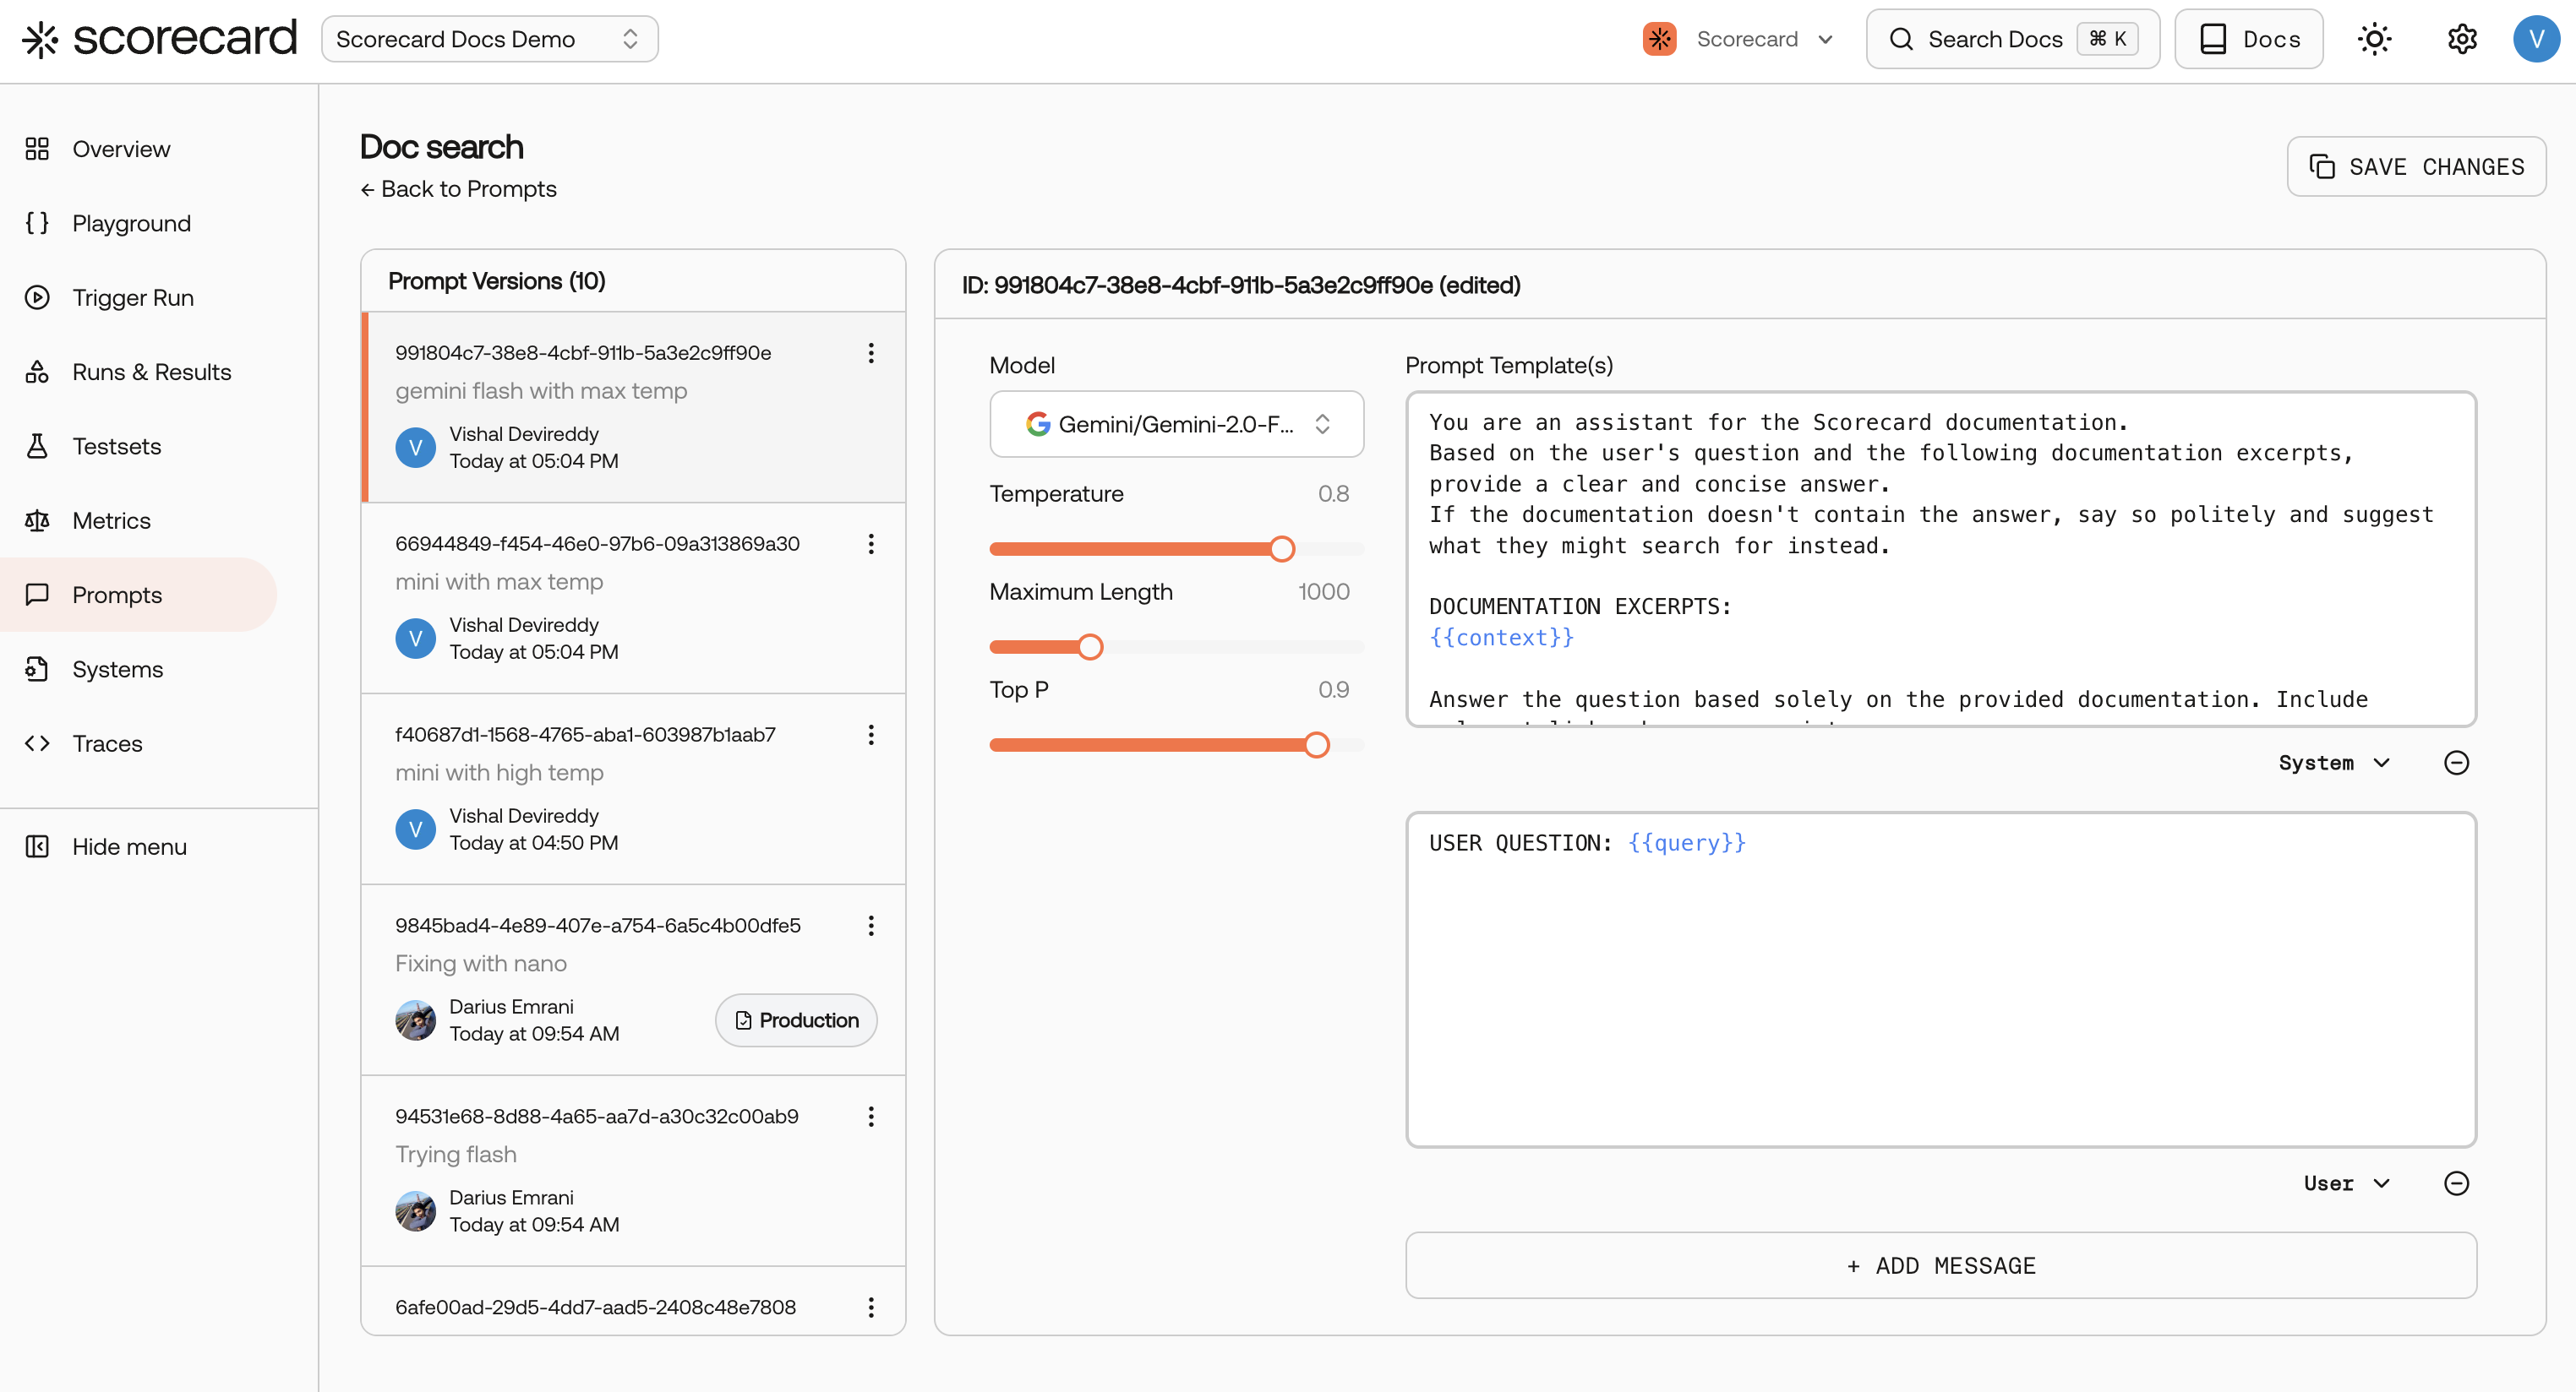Select version Trying flash
The image size is (2576, 1392).
click(633, 1170)
